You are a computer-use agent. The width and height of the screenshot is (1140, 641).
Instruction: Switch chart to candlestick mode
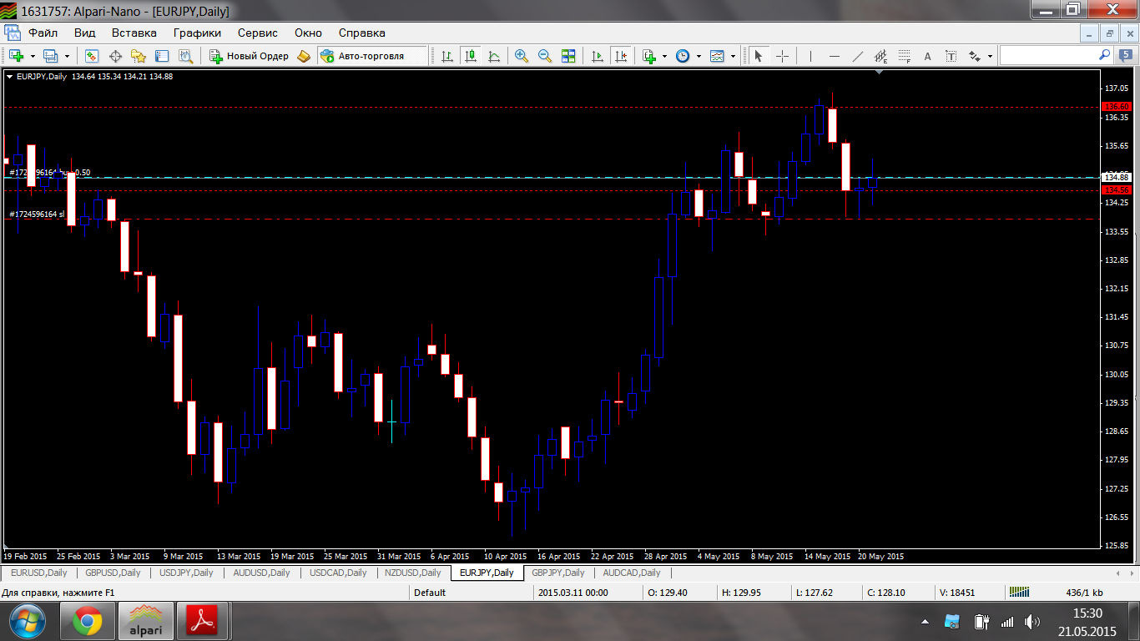point(471,56)
